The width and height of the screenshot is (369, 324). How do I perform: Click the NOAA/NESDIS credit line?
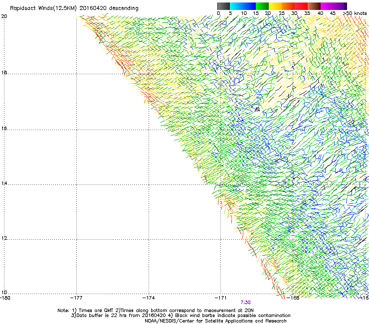coord(215,321)
